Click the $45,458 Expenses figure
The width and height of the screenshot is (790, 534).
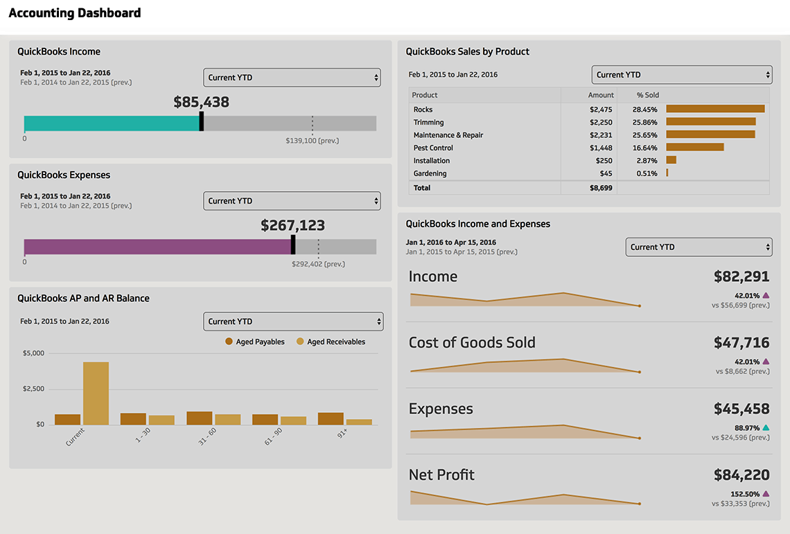click(741, 409)
